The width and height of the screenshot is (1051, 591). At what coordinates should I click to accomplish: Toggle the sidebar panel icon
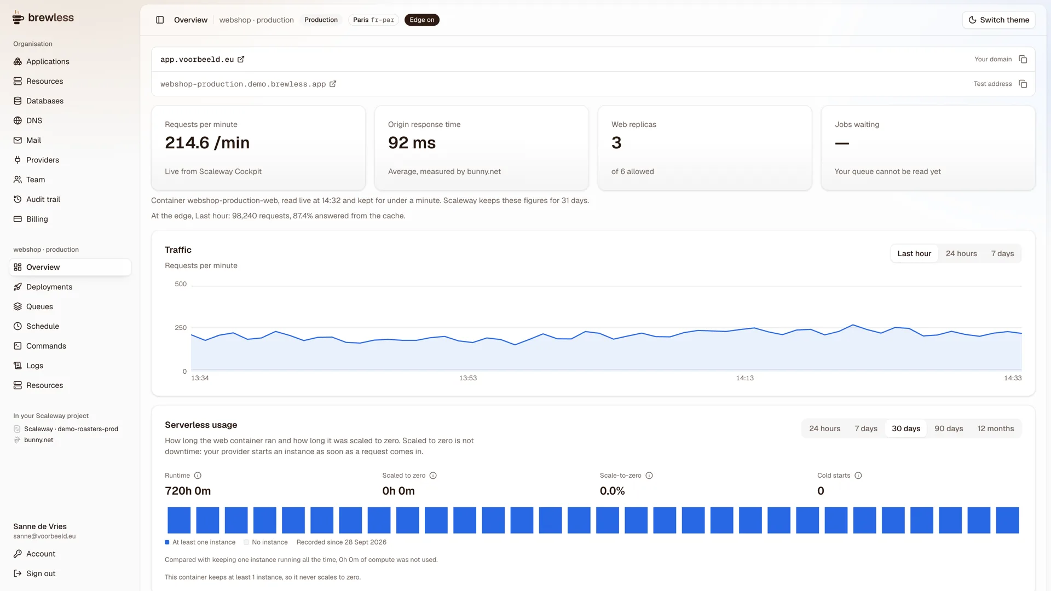tap(160, 20)
